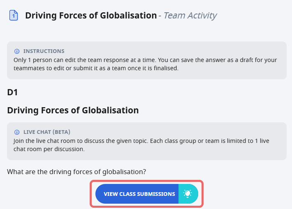Viewport: 292px width, 209px height.
Task: Click the info icon next to INSTRUCTIONS
Action: [x=17, y=51]
